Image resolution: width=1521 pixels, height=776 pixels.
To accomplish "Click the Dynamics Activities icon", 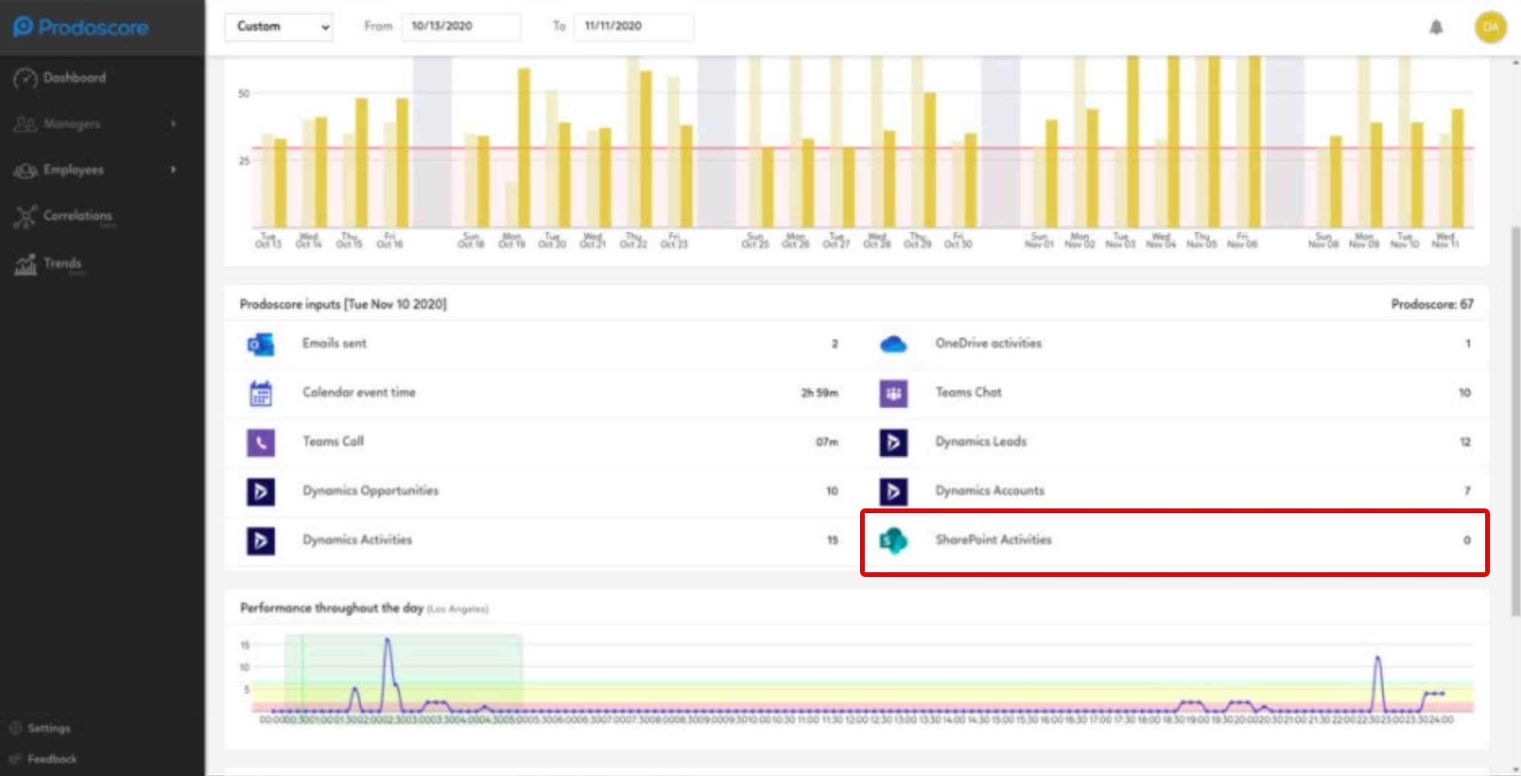I will point(261,540).
